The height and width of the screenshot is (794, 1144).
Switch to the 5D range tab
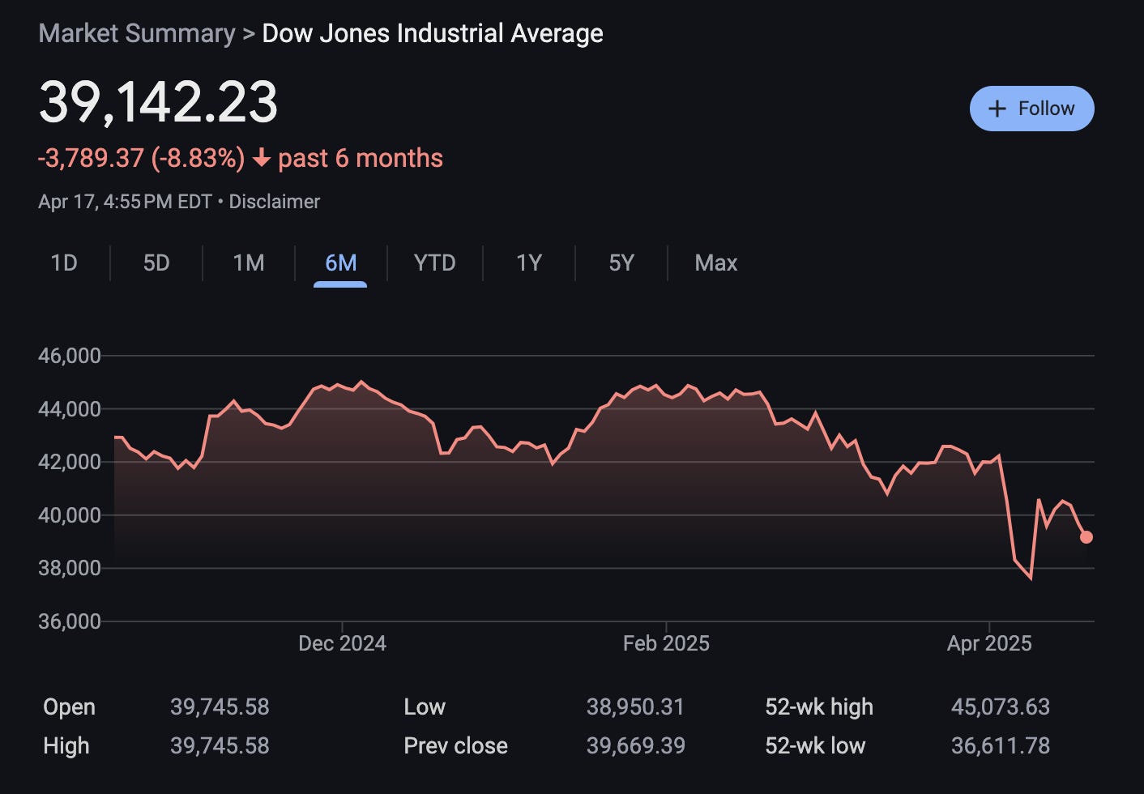click(156, 263)
